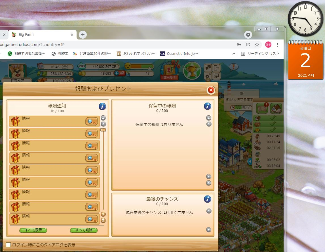Screen dimensions: 325x252
Task: Open bookmark Cosmetic-Info.jp
Action: point(179,54)
